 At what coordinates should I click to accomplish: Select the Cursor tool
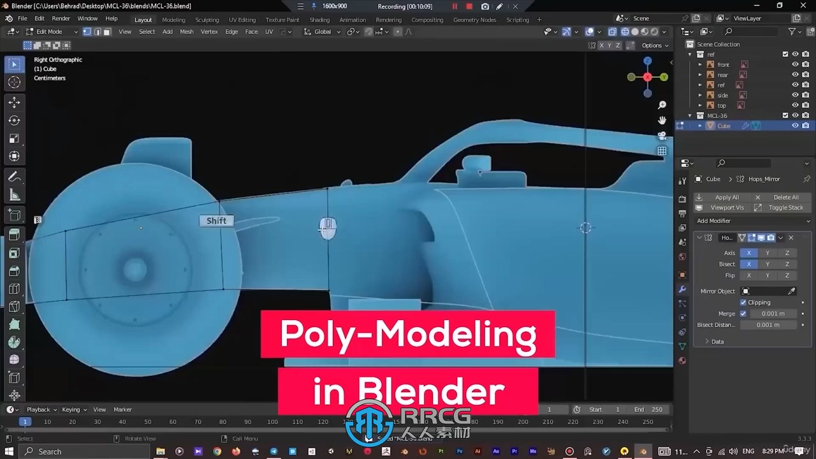coord(14,83)
